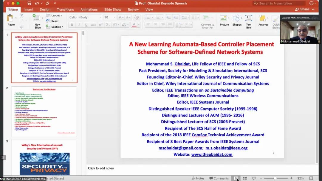Open the Paste options dropdown arrow
This screenshot has height=181, width=322.
pyautogui.click(x=16, y=18)
